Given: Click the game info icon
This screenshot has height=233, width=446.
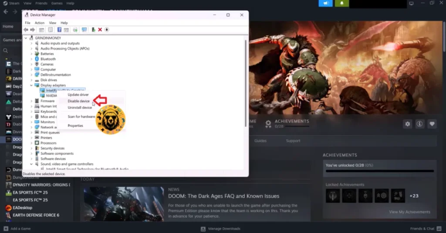Looking at the screenshot, I should 419,124.
